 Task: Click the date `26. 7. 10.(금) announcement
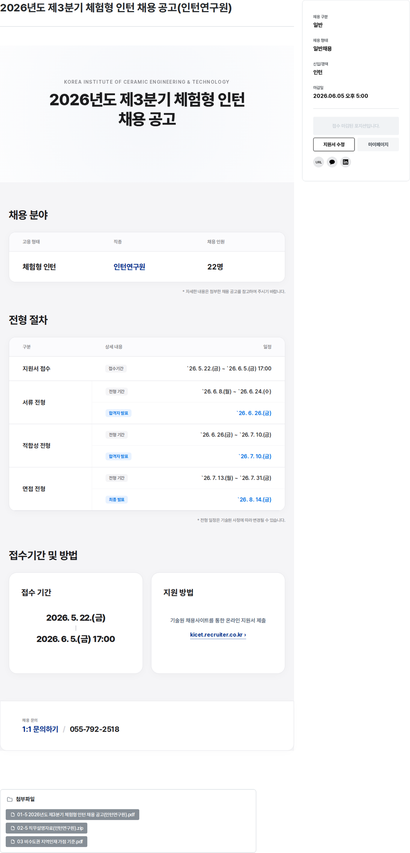coord(255,456)
